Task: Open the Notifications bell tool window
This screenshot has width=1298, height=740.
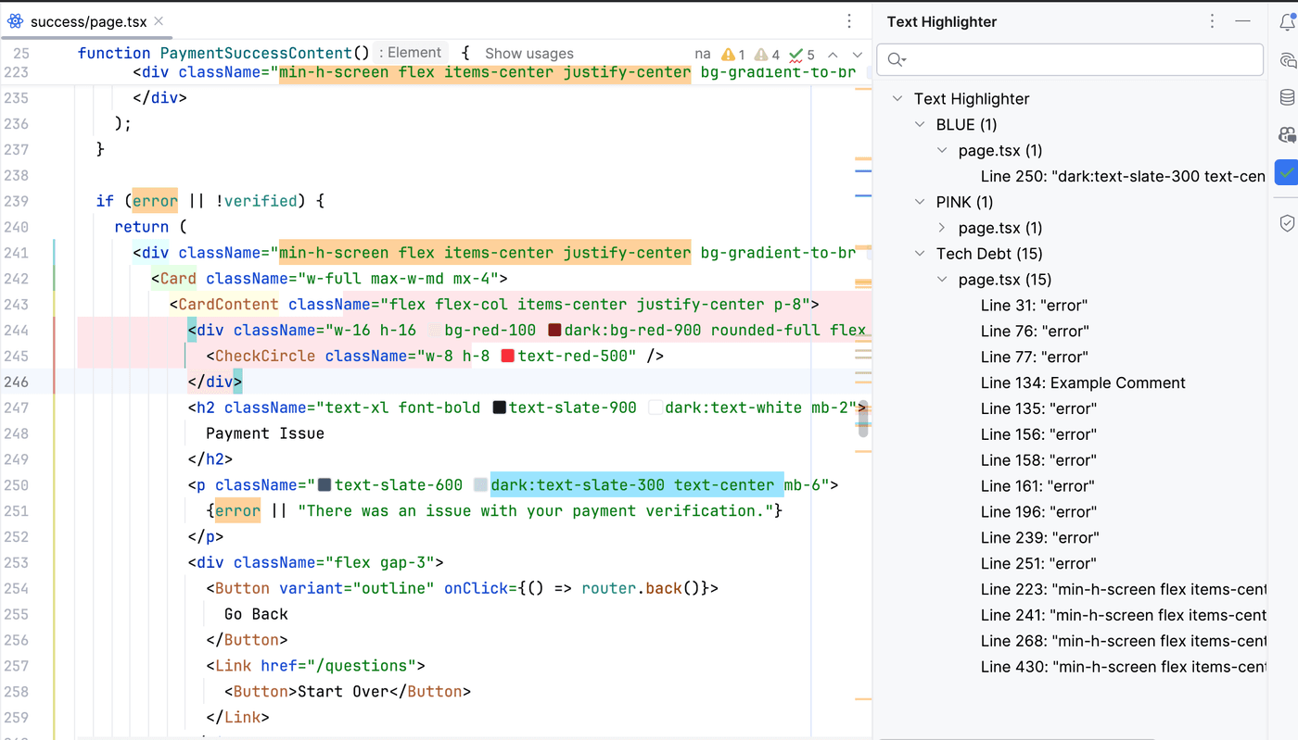Action: [1287, 23]
